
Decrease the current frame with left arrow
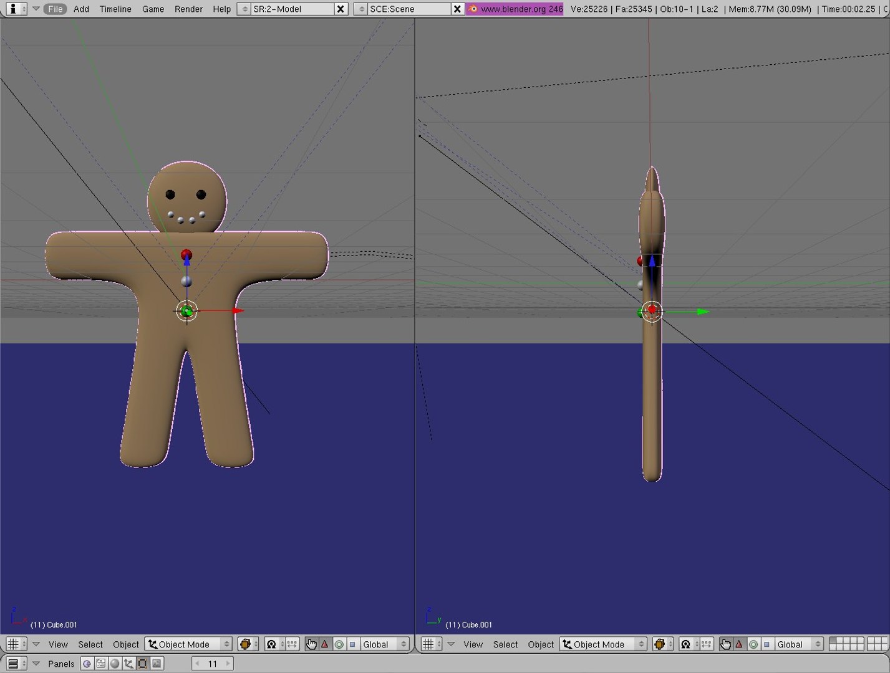point(198,664)
